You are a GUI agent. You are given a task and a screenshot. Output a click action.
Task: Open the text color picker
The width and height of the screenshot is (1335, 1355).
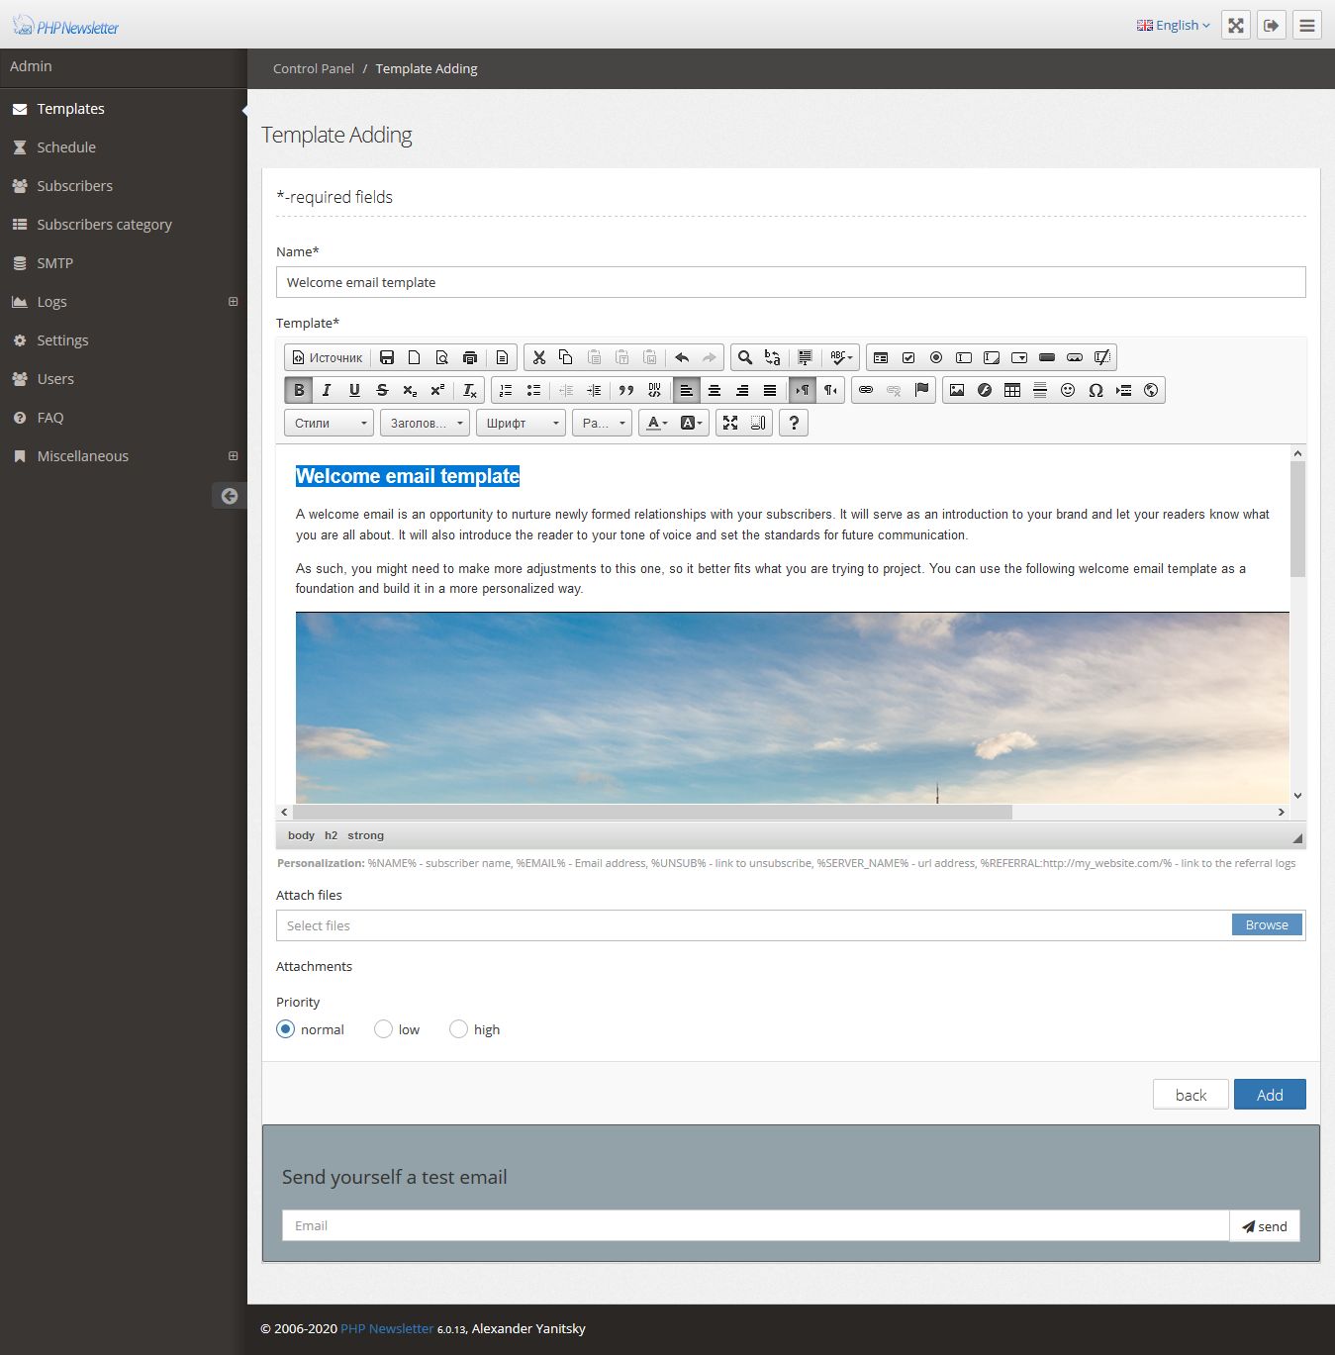[x=656, y=423]
